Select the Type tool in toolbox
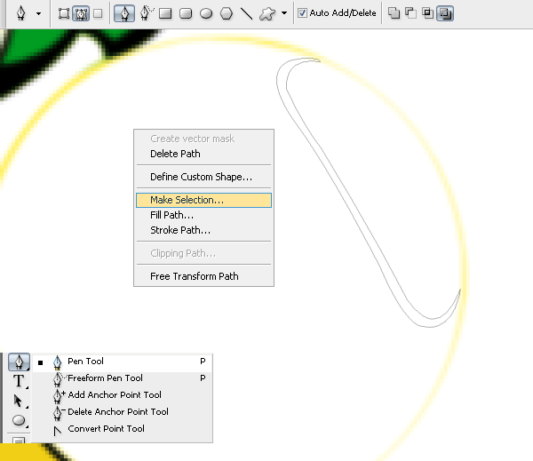 [x=19, y=381]
